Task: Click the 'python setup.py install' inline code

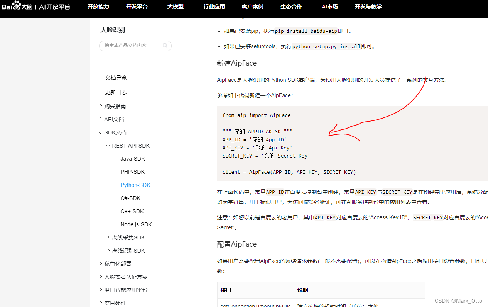Action: pos(326,46)
